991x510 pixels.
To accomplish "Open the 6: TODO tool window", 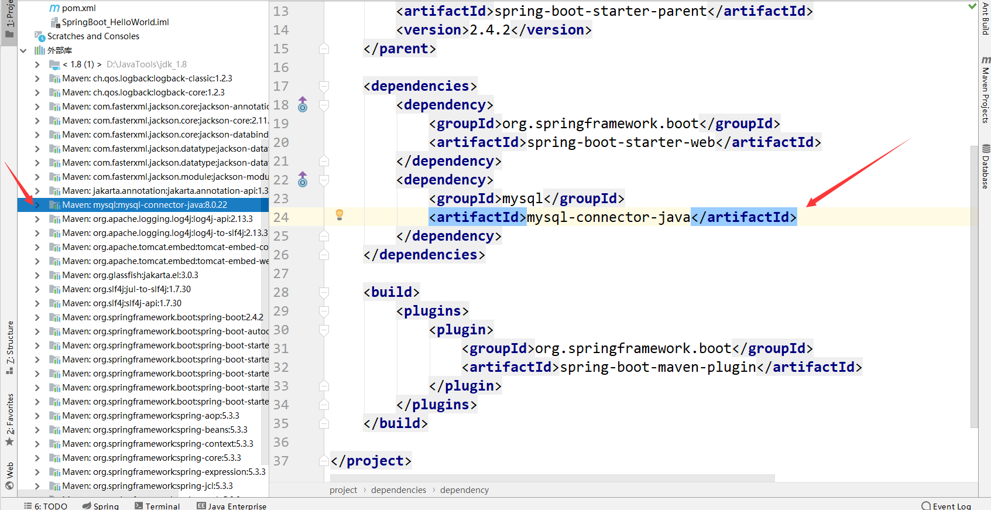I will (46, 505).
